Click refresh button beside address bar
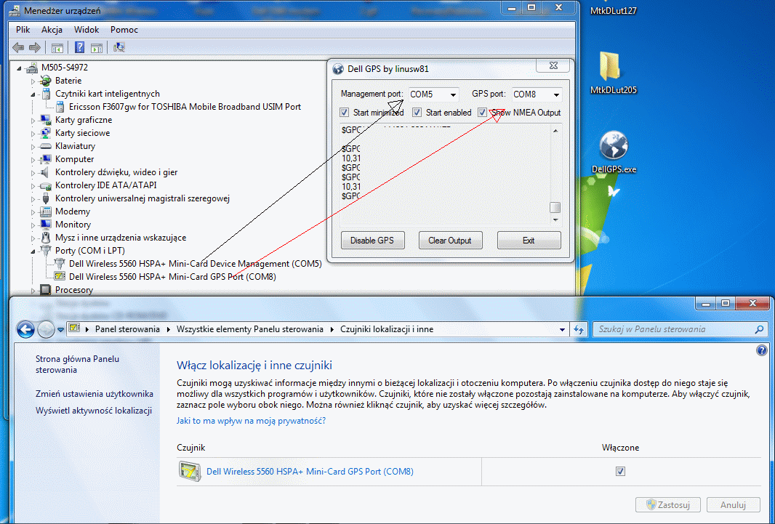 (578, 329)
